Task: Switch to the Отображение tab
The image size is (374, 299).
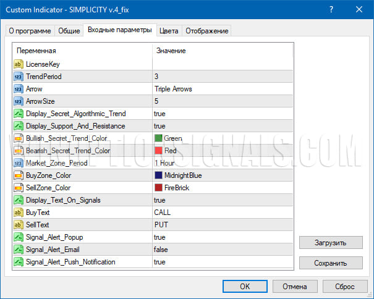Action: 207,30
